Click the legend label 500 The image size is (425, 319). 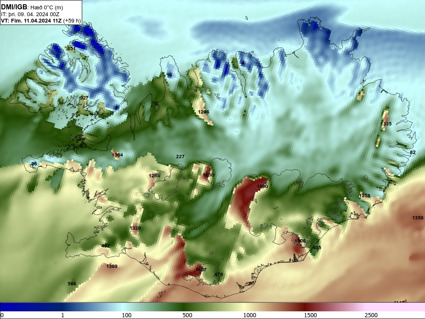click(x=187, y=315)
